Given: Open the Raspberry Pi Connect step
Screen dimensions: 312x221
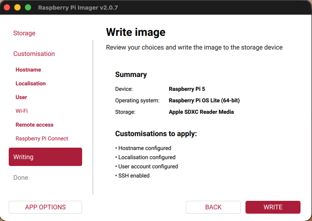Looking at the screenshot, I should point(42,138).
